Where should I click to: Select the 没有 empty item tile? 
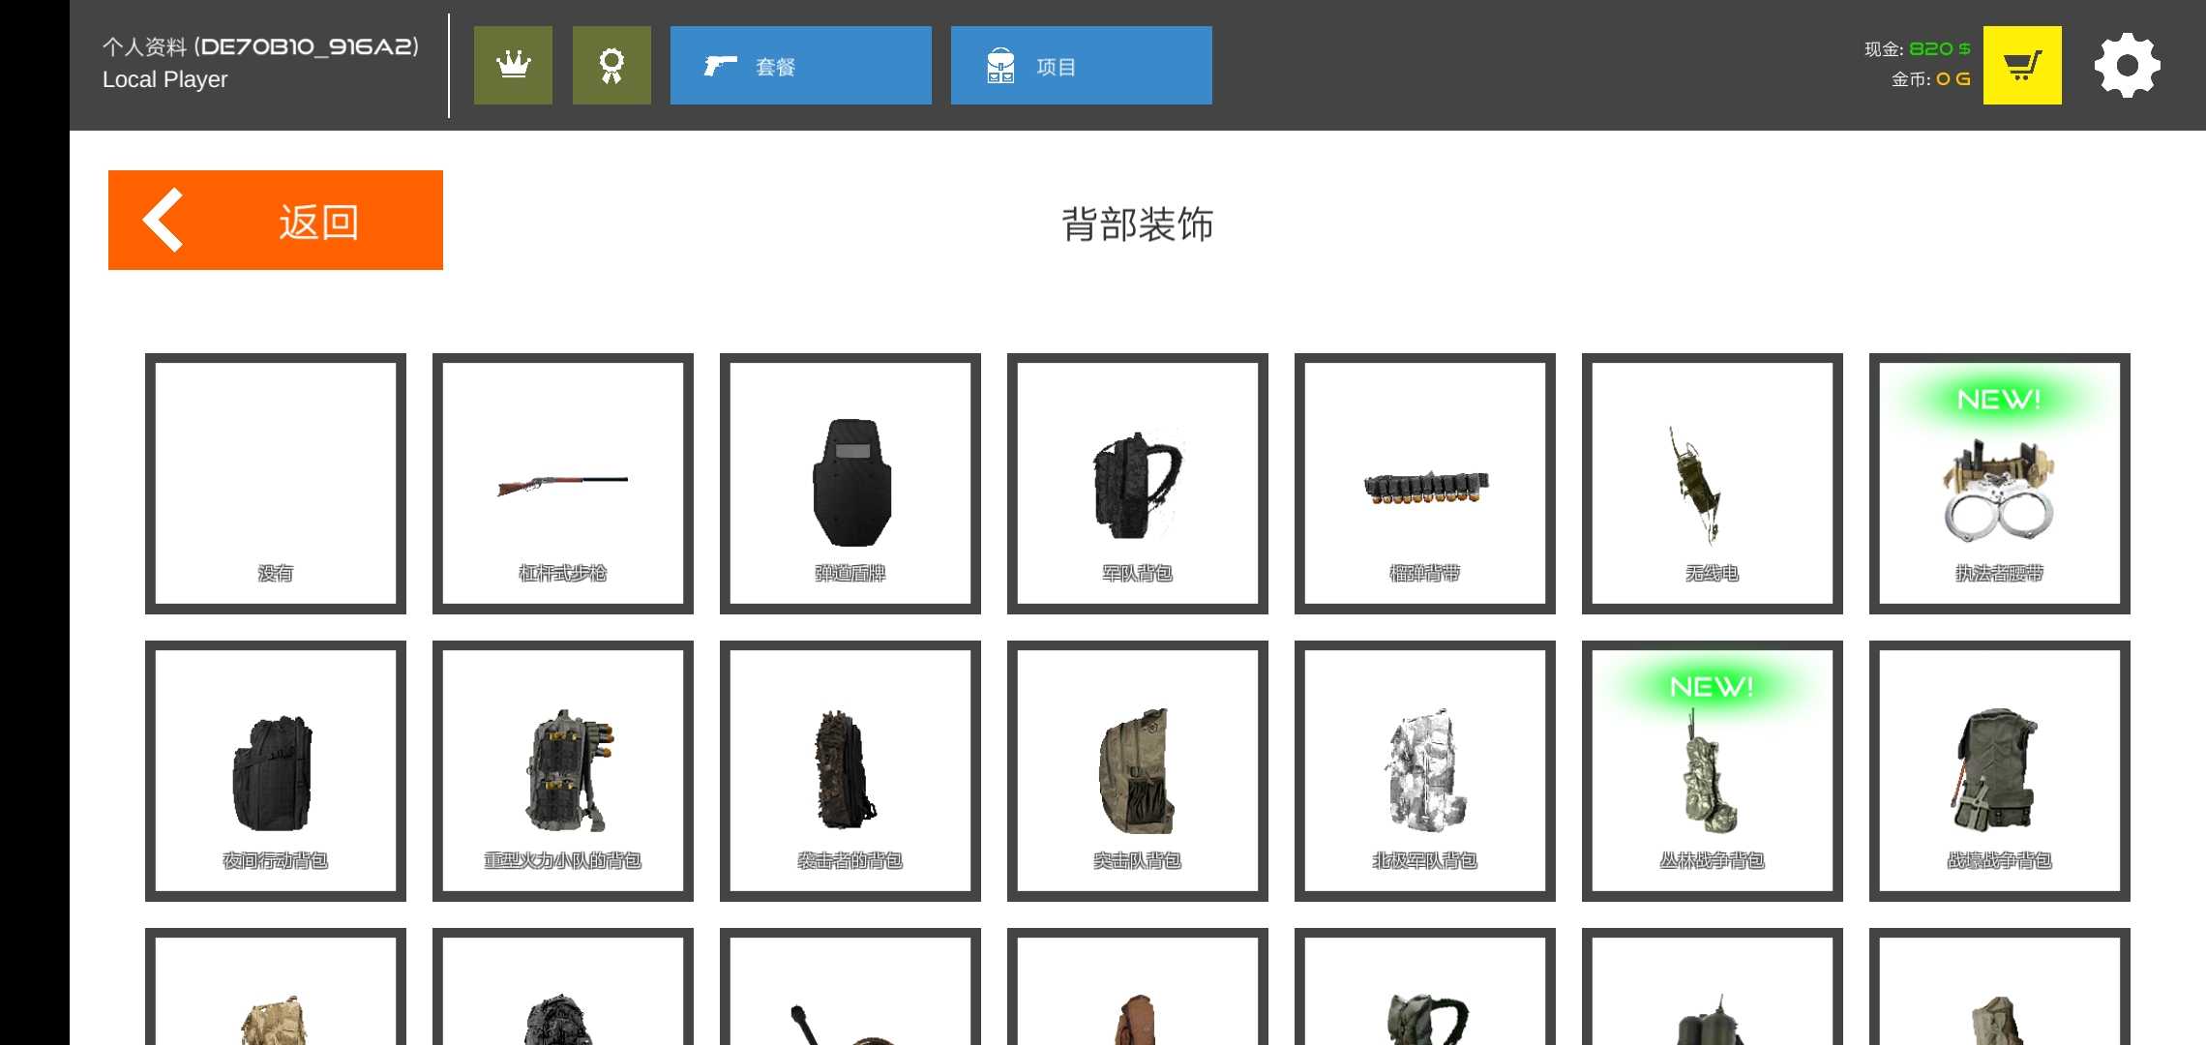click(x=276, y=484)
